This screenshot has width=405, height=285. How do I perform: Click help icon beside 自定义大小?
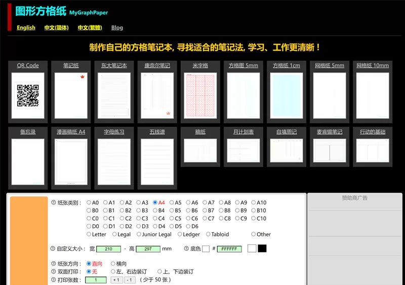point(53,249)
